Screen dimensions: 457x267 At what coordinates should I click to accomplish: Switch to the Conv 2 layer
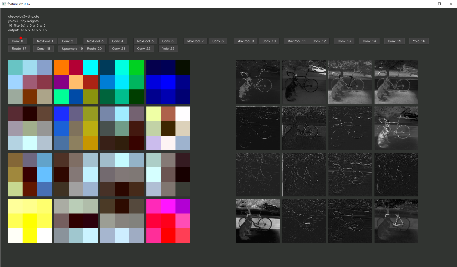tap(67, 41)
